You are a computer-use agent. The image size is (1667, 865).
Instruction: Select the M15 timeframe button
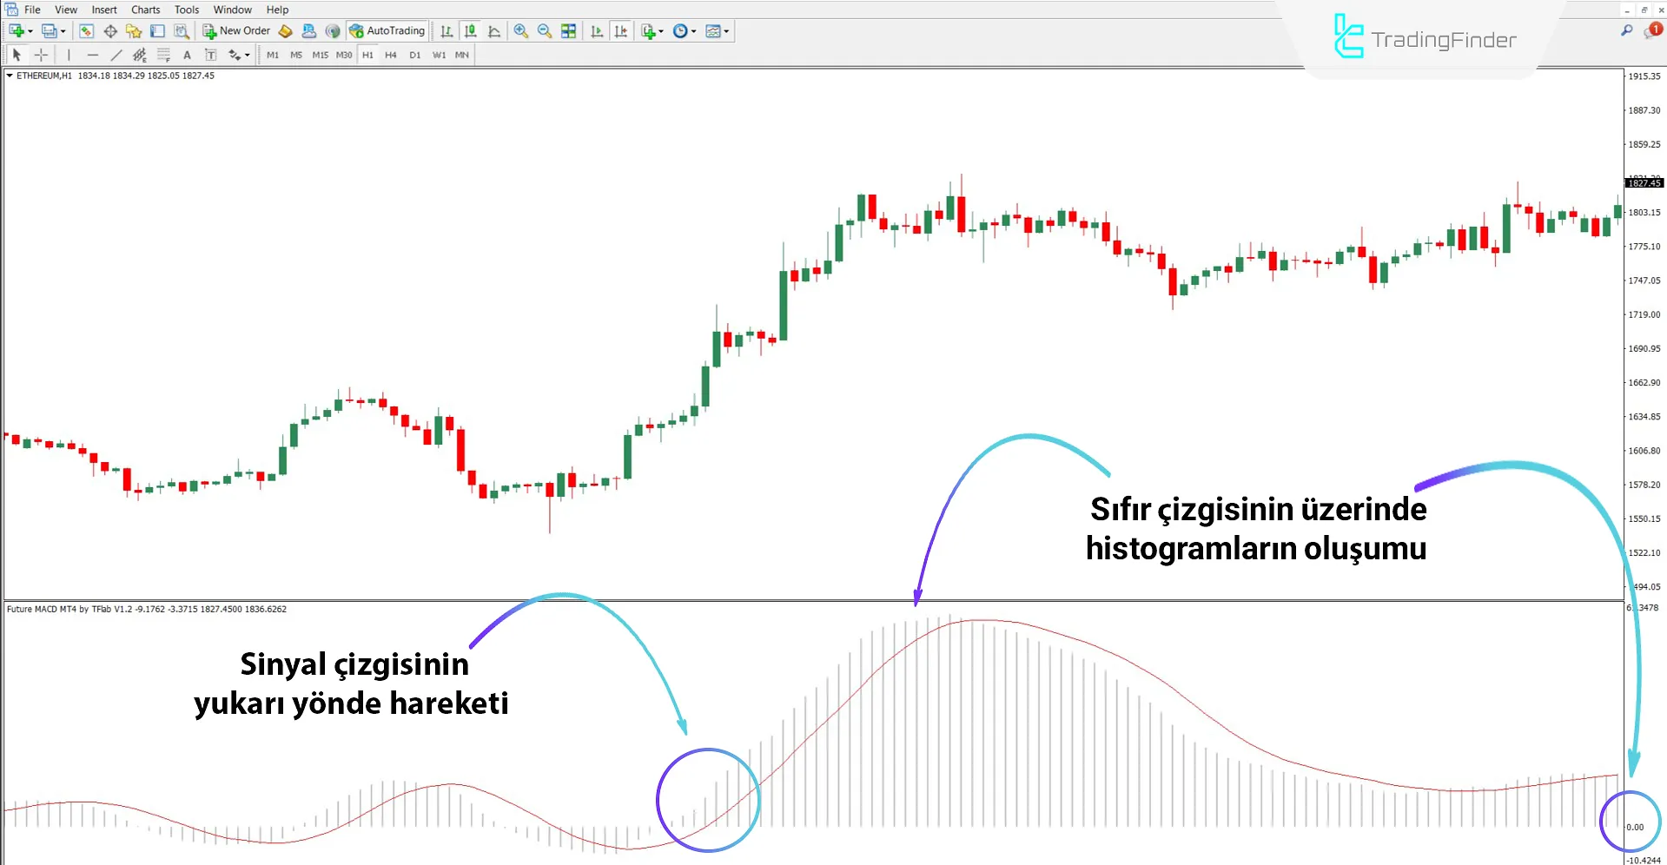(x=320, y=54)
